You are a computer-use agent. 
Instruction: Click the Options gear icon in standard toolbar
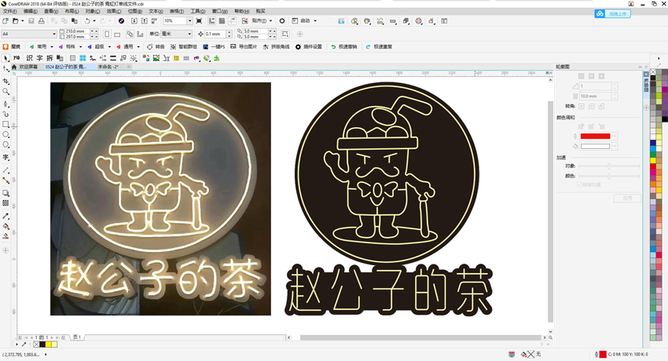click(282, 21)
